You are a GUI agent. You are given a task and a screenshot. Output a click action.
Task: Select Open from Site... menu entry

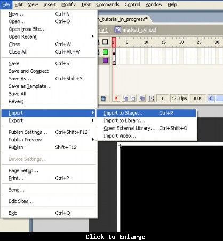tap(49, 29)
